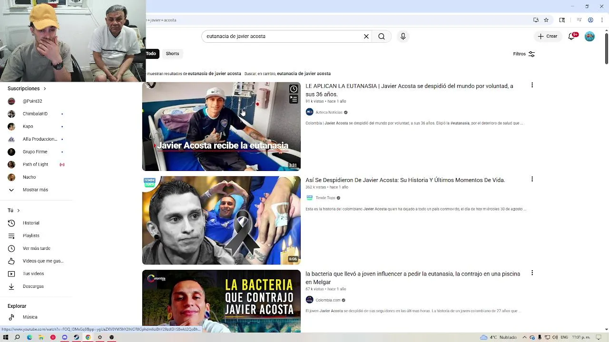Open Así Se Despidieron De Javier Acosta thumbnail
The image size is (609, 342).
(221, 220)
